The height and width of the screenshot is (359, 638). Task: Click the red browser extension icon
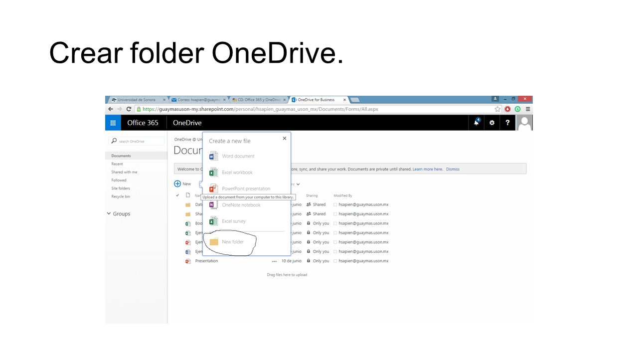coord(508,109)
